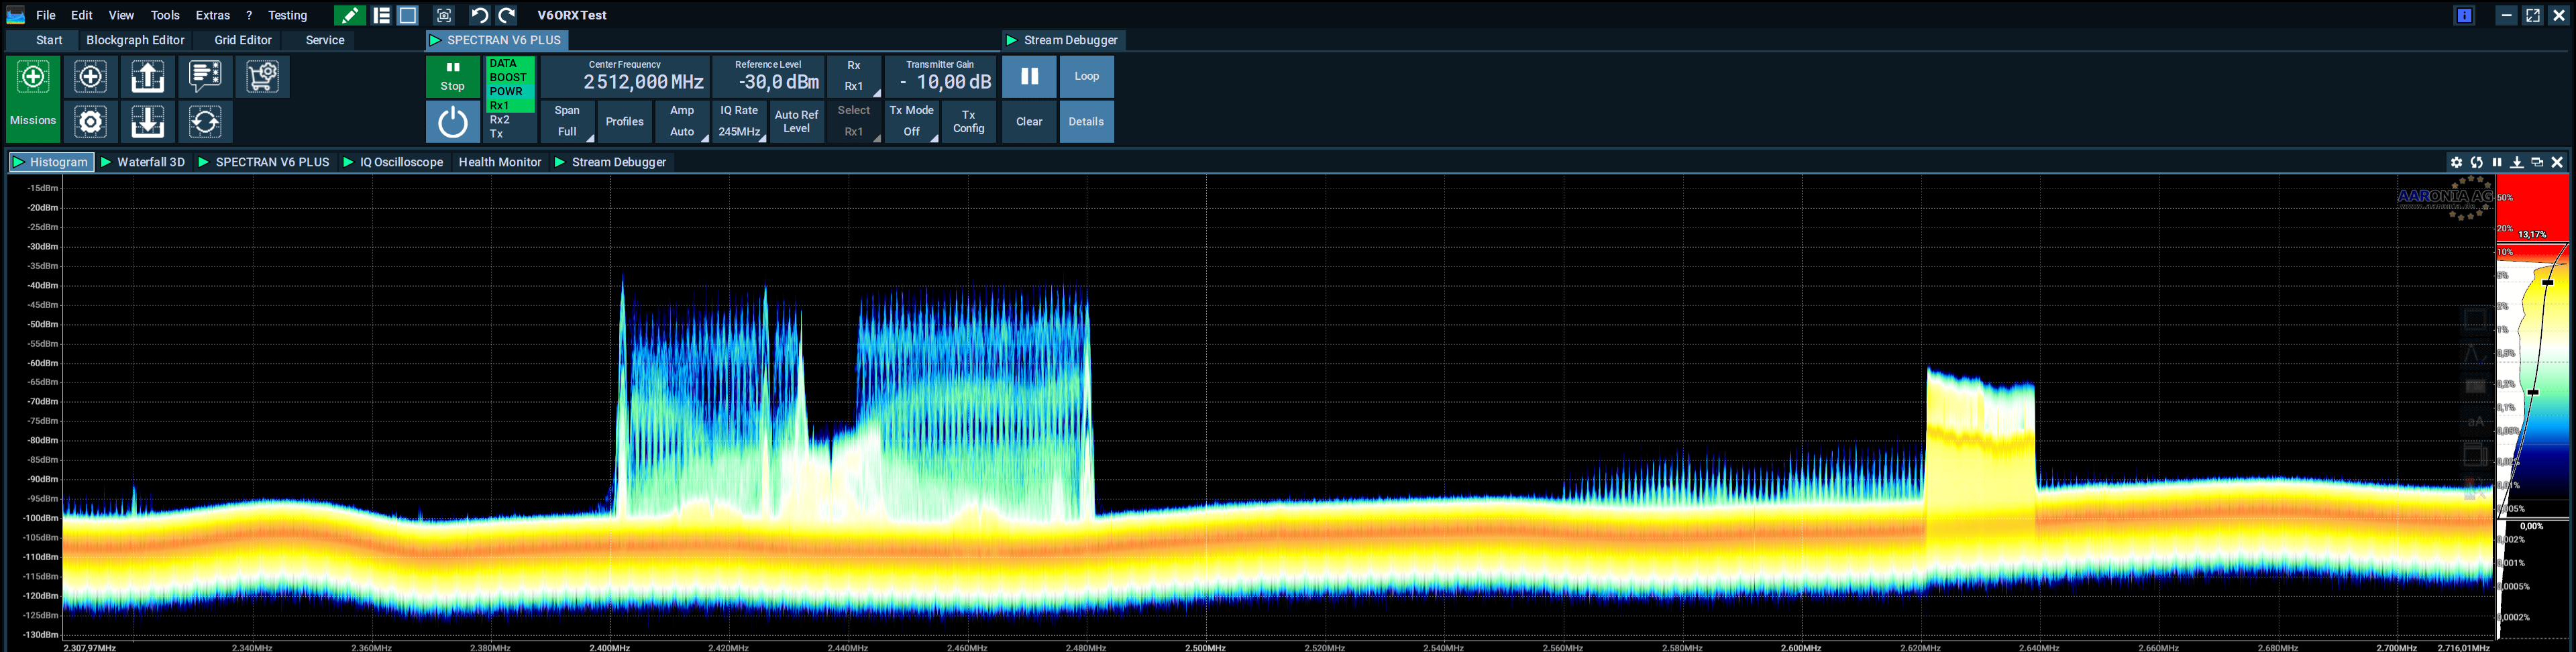Click Clear in Stream Debugger

(1029, 122)
